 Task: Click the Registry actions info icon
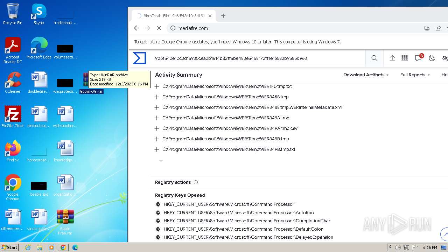click(x=196, y=182)
